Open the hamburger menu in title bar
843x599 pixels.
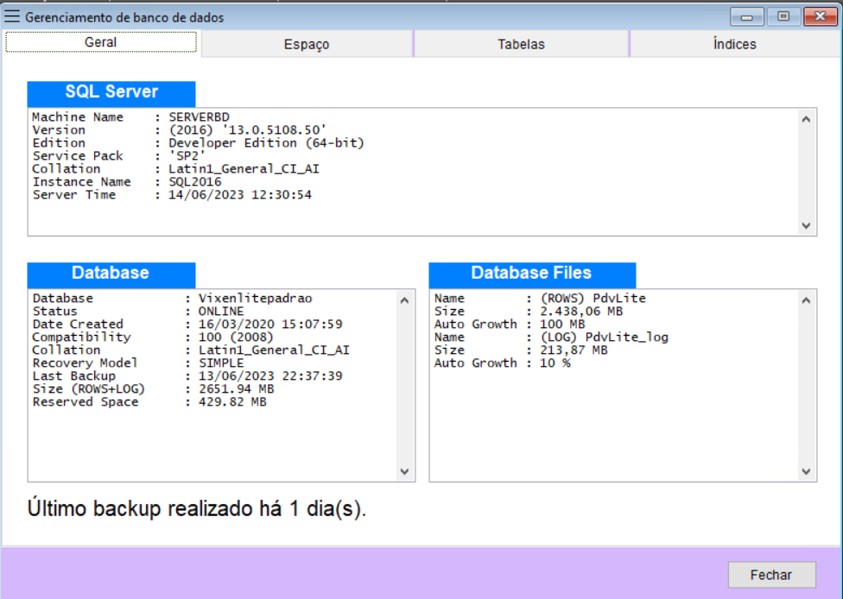click(x=12, y=16)
